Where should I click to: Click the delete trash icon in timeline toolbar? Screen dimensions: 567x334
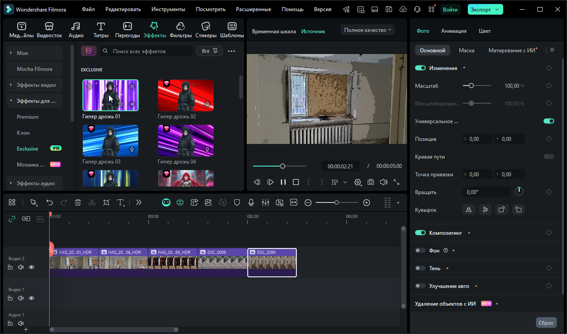tap(78, 202)
